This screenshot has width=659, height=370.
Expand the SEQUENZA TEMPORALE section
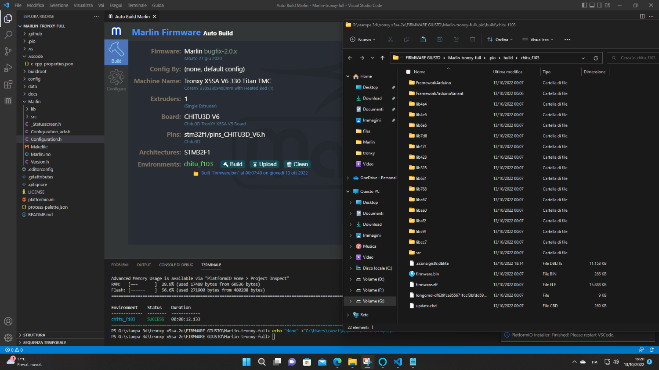click(60, 342)
